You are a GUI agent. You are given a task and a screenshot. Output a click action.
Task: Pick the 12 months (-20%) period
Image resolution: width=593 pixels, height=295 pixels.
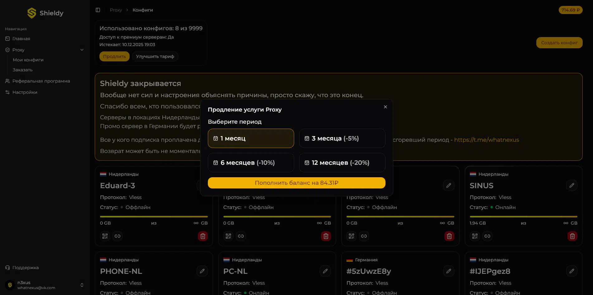pyautogui.click(x=342, y=163)
